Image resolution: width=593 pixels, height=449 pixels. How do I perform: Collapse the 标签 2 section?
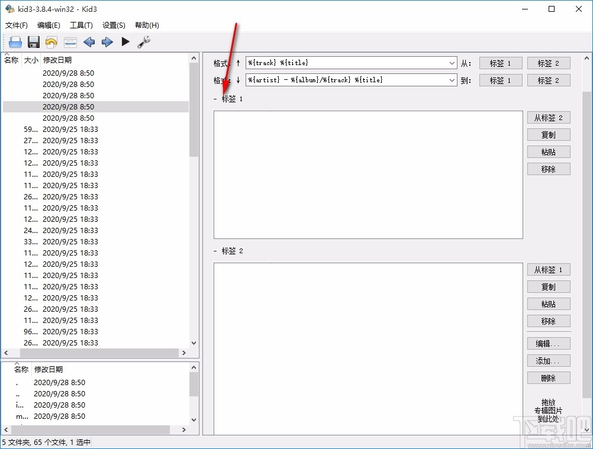point(215,251)
